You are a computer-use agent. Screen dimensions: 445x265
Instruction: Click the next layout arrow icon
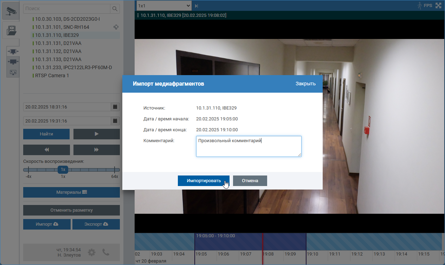pos(196,6)
